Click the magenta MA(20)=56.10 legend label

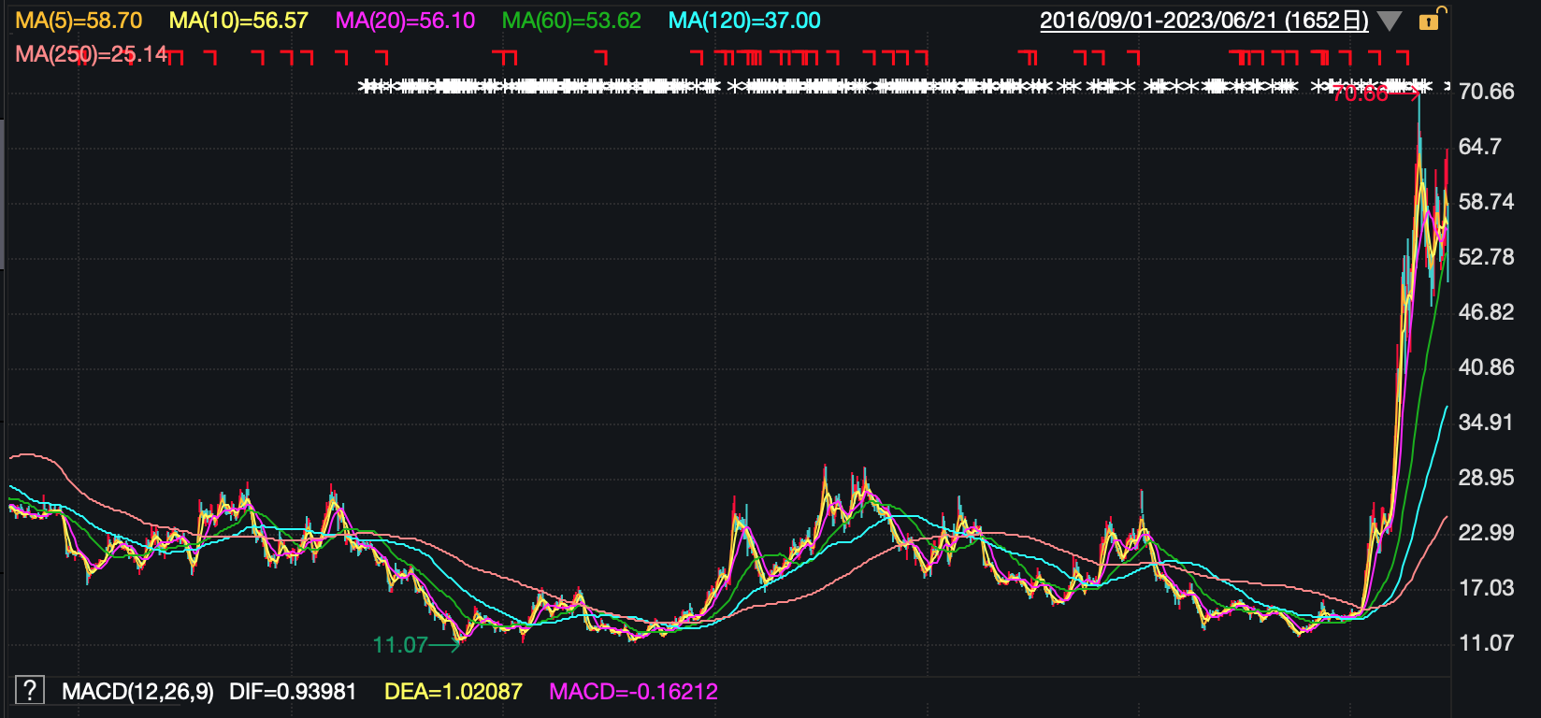(x=405, y=21)
